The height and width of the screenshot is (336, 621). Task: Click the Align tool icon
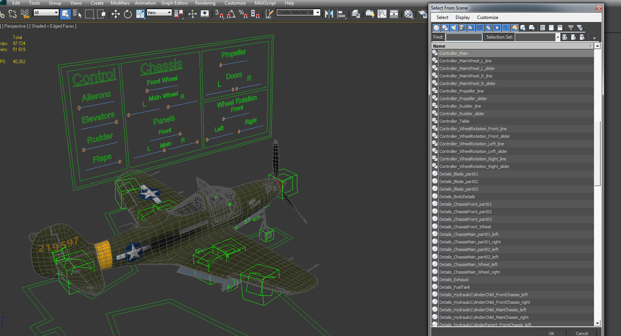(x=342, y=13)
